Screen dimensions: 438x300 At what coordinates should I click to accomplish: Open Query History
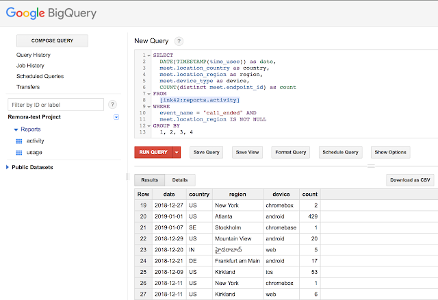pyautogui.click(x=33, y=55)
